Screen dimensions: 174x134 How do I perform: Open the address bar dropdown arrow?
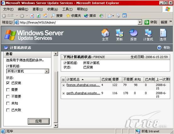(140, 23)
